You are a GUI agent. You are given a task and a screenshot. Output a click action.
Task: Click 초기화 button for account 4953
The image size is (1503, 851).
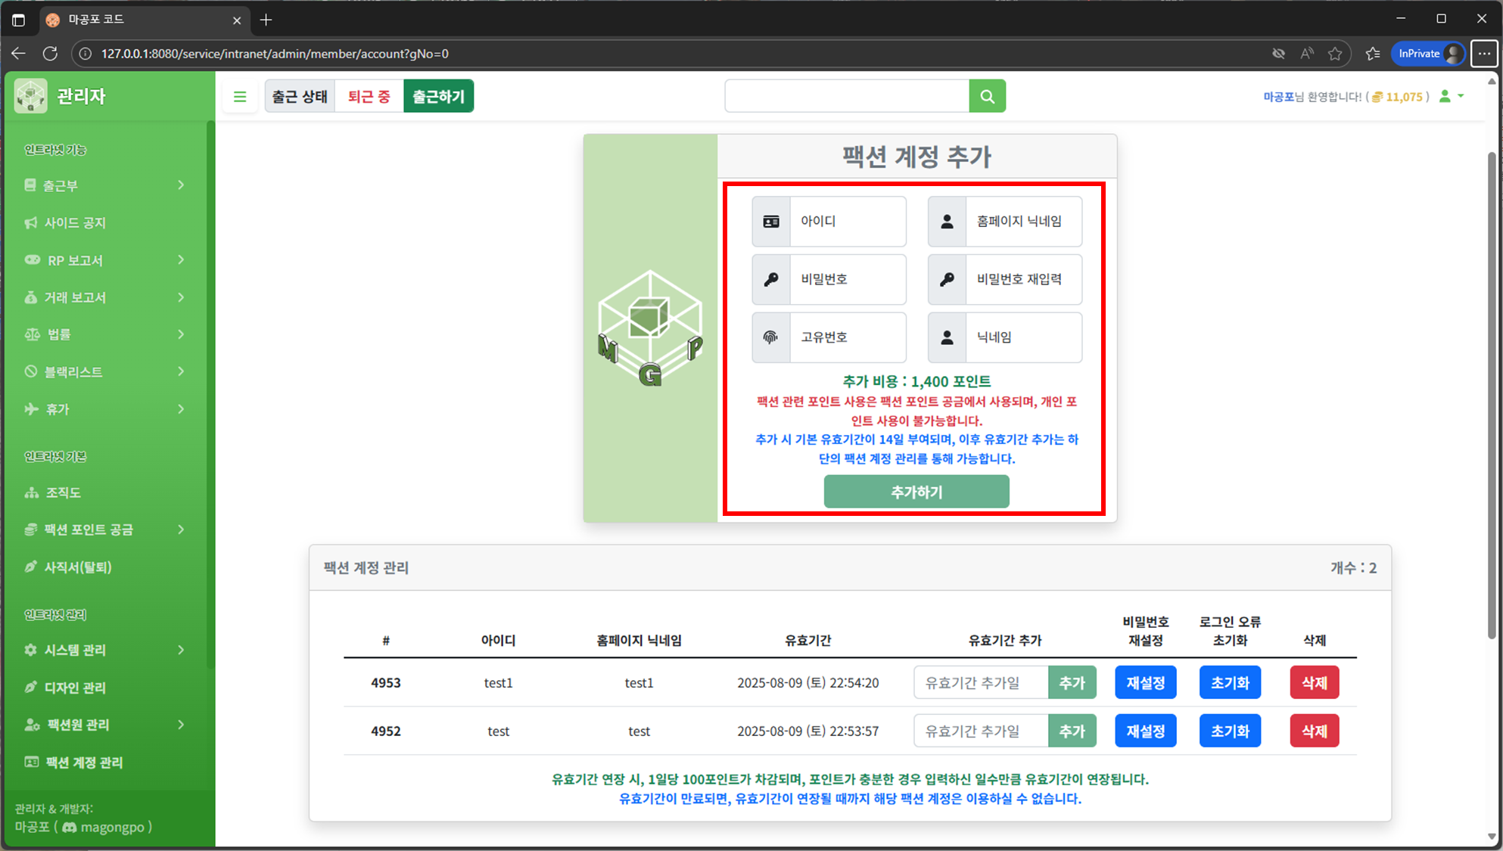click(1231, 683)
